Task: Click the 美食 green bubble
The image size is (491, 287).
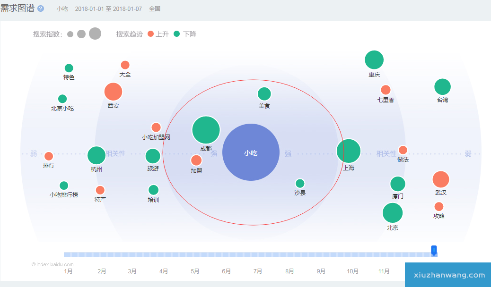Action: coord(264,94)
